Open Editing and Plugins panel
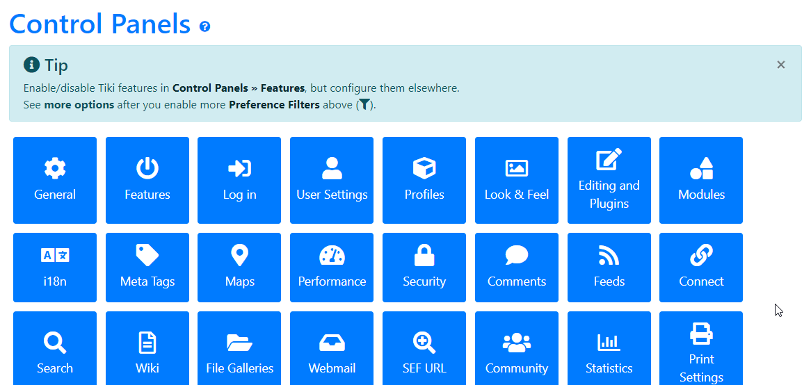The height and width of the screenshot is (385, 811). pos(609,181)
